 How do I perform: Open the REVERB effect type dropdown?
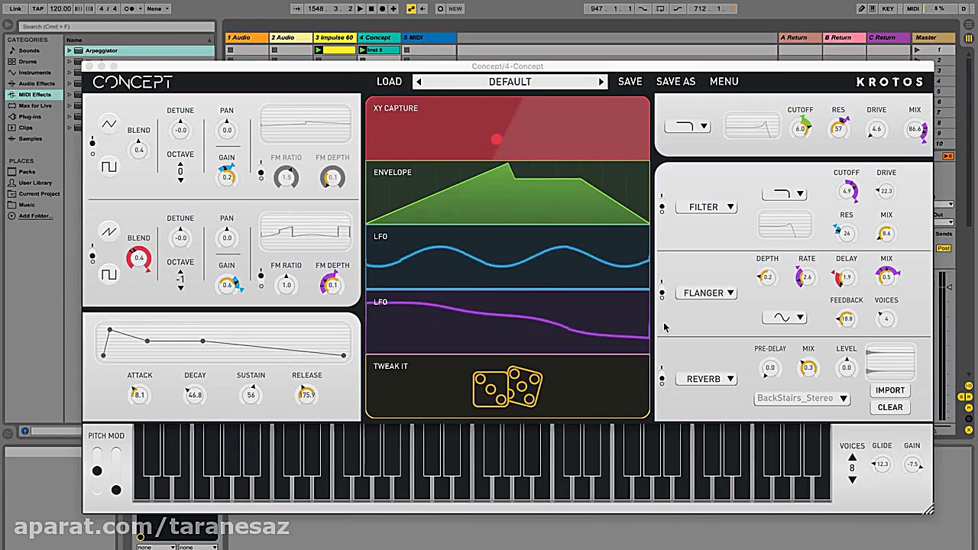[705, 379]
